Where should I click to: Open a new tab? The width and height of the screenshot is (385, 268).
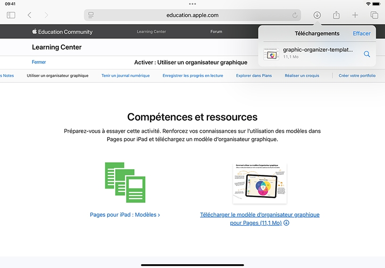(355, 15)
